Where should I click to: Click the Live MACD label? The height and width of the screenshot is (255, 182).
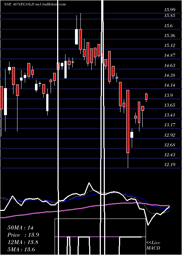click(153, 245)
